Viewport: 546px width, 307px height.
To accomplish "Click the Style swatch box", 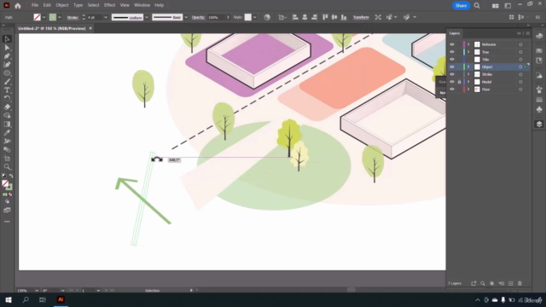I will tap(248, 17).
